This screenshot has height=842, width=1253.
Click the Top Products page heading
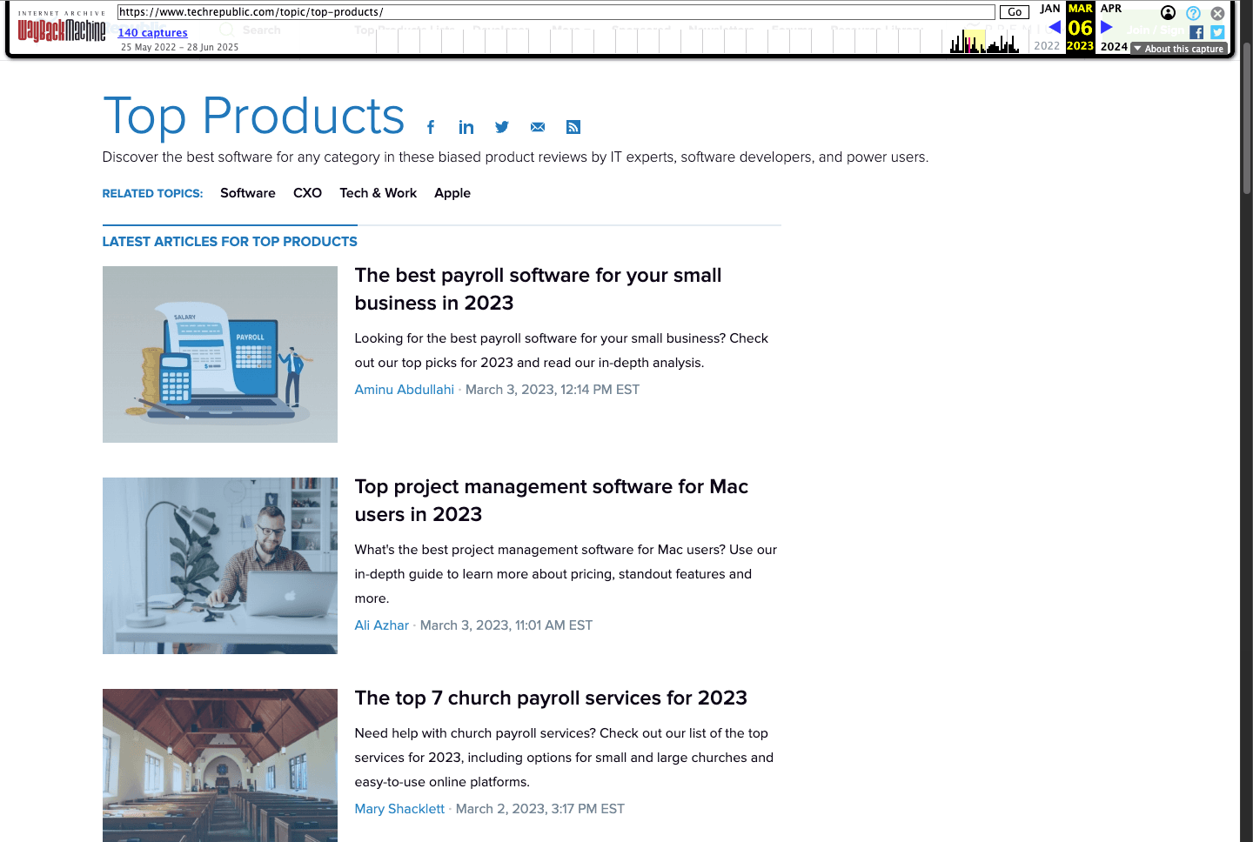point(254,116)
